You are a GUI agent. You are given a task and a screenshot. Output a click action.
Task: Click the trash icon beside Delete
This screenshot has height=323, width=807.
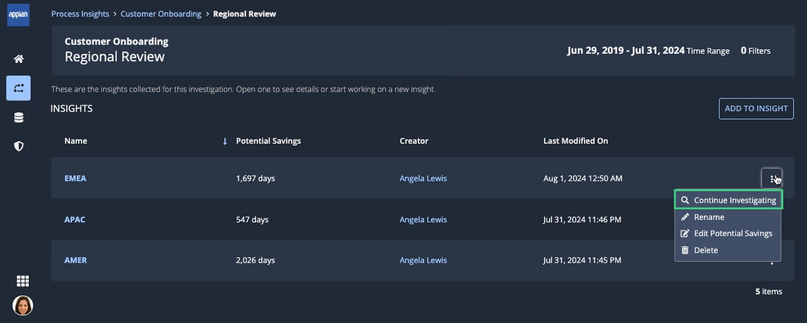coord(685,250)
